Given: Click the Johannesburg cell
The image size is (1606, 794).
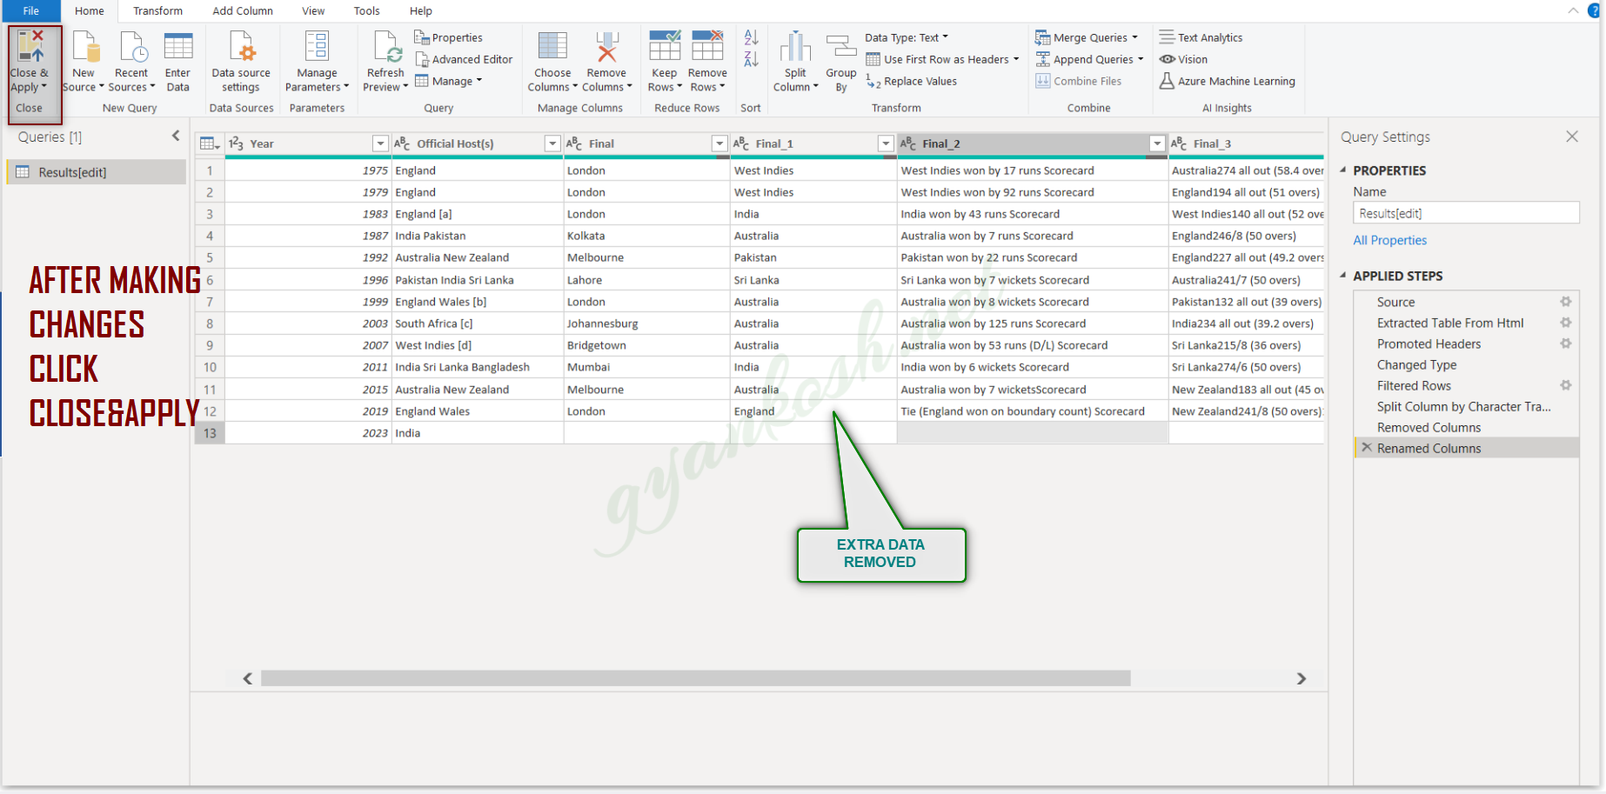Looking at the screenshot, I should tap(646, 324).
